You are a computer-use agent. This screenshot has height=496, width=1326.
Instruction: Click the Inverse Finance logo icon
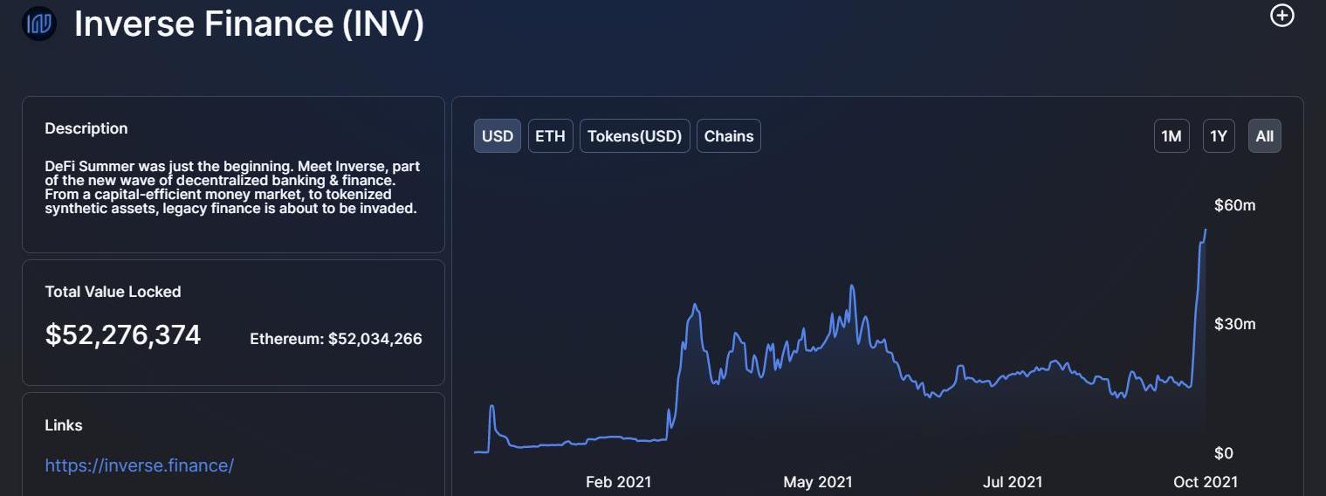click(x=38, y=24)
